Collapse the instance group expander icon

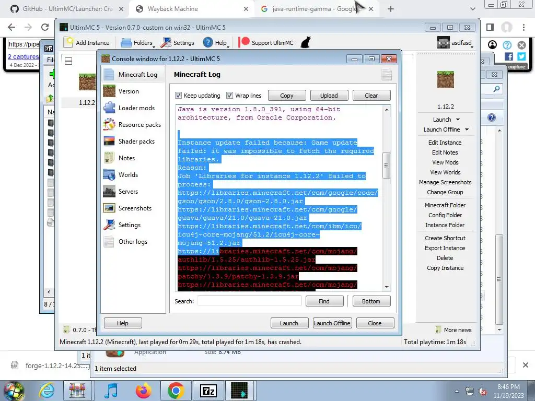(68, 61)
